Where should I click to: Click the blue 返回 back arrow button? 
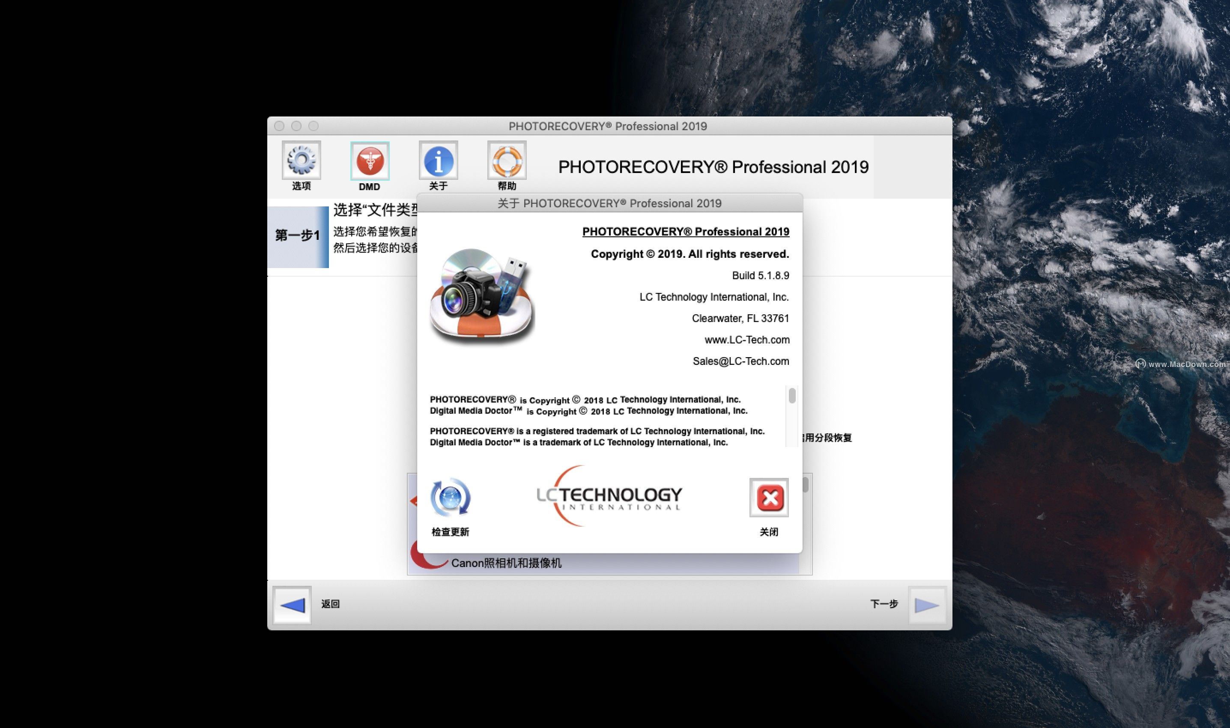(292, 605)
